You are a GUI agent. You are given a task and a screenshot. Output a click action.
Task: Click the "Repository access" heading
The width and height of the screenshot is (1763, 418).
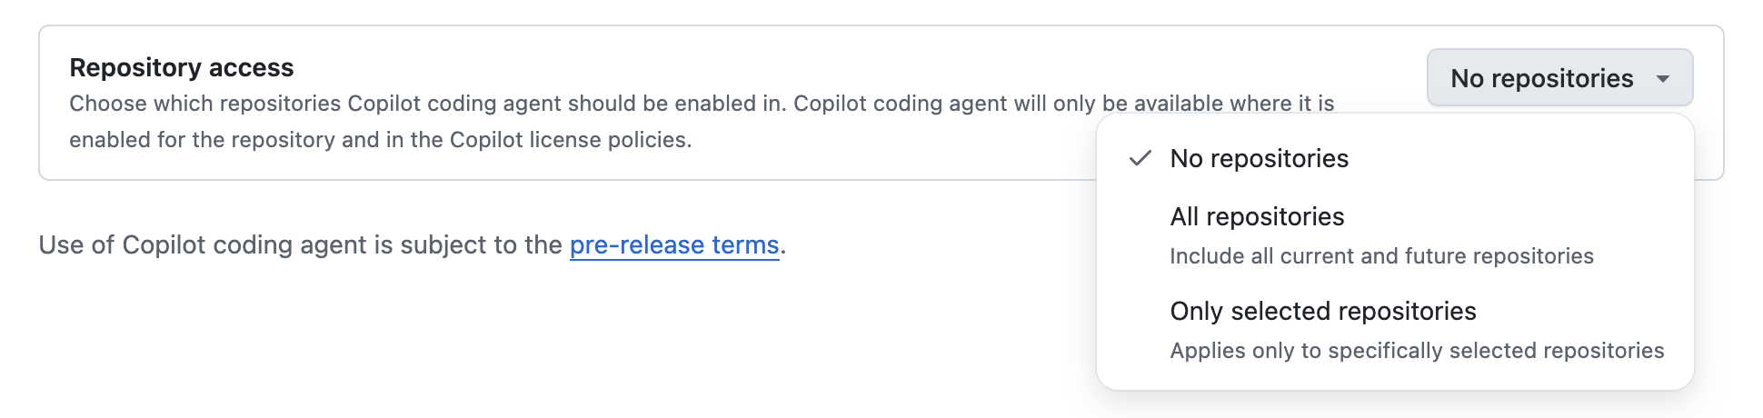182,67
